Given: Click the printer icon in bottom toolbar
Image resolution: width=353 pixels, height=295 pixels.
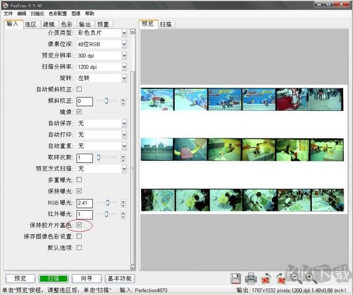Looking at the screenshot, I should 251,279.
